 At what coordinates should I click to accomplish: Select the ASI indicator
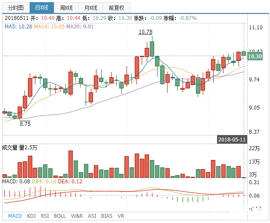click(x=92, y=216)
